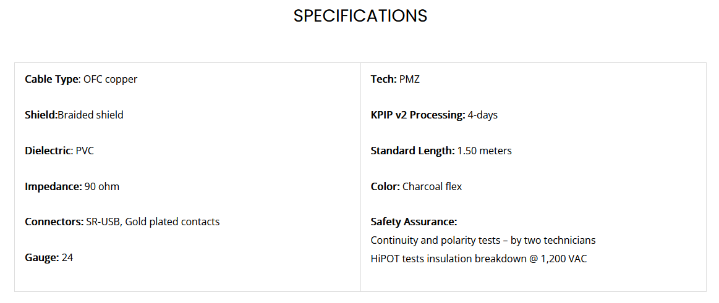Click KPIP v2 Processing label
719x303 pixels.
(418, 115)
